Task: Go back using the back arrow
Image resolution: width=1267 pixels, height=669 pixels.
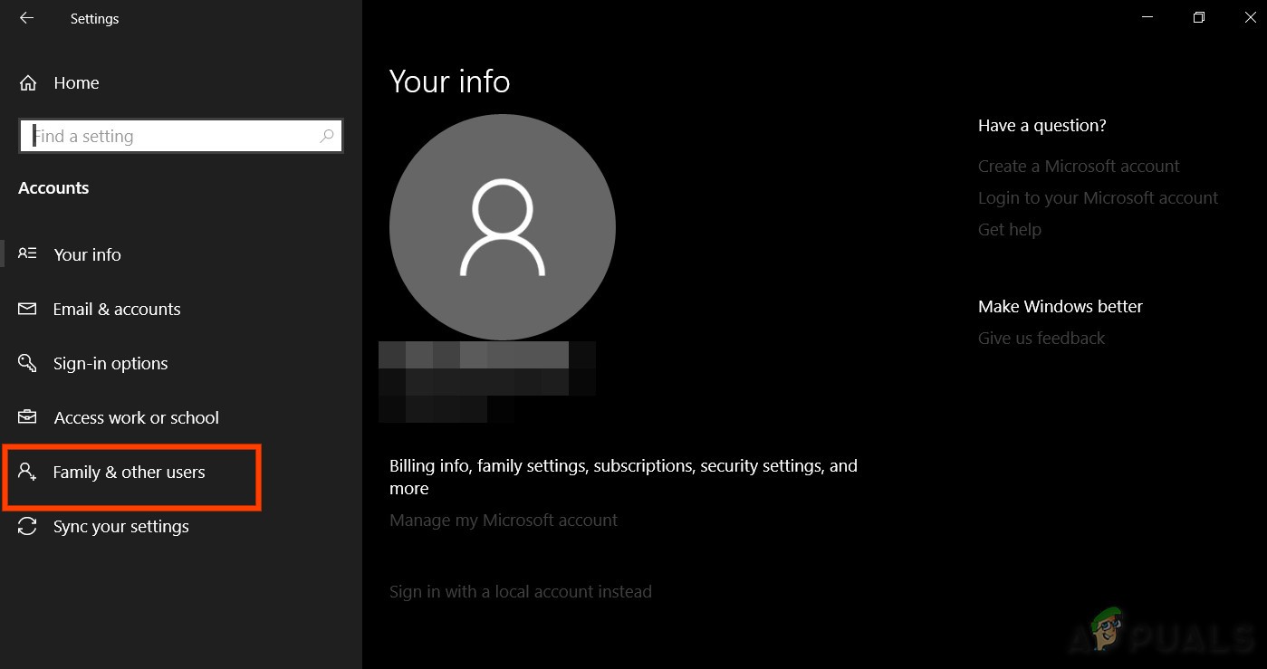Action: tap(26, 18)
